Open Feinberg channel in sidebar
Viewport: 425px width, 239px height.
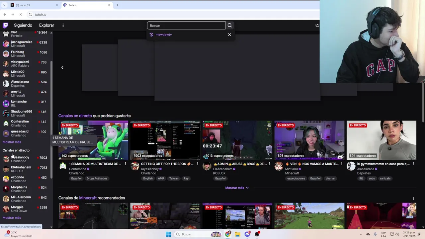tap(25, 54)
